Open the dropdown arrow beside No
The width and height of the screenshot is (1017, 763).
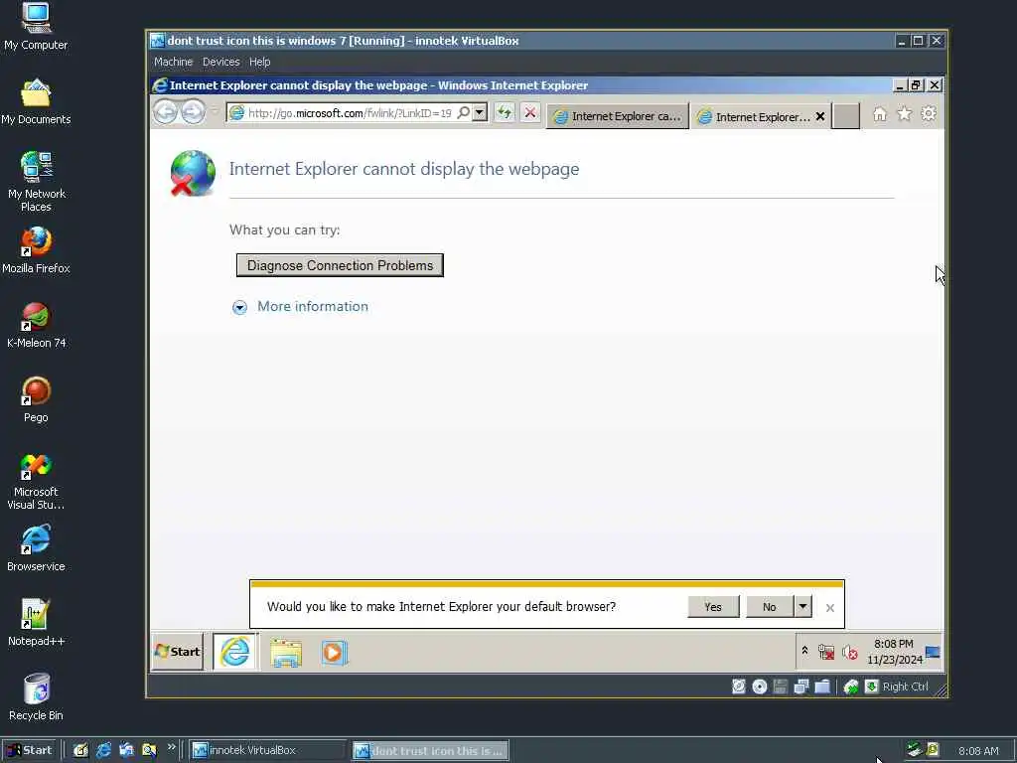[802, 607]
